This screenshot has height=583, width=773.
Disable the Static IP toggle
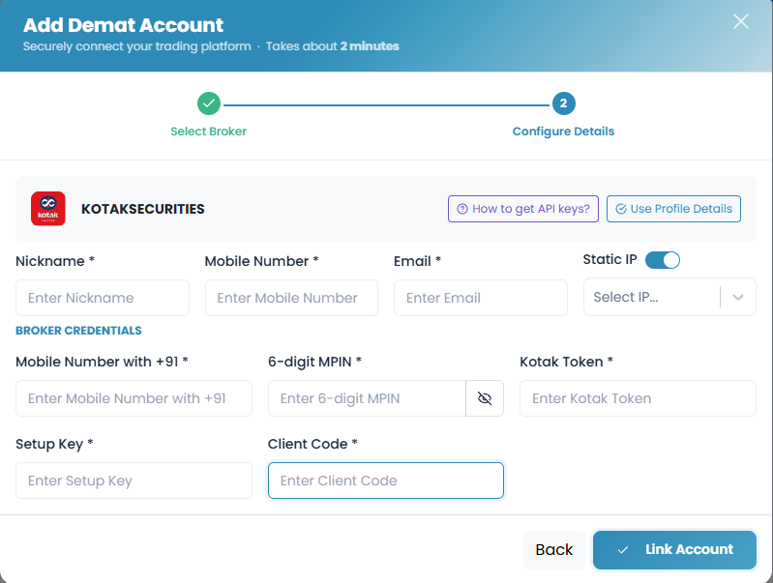(x=663, y=260)
